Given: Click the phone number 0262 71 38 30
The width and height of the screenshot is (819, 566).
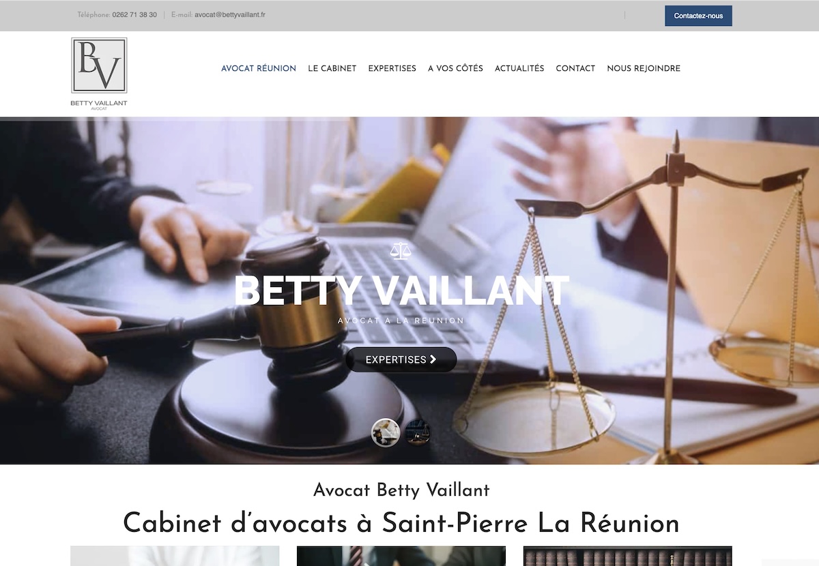Looking at the screenshot, I should pos(134,14).
